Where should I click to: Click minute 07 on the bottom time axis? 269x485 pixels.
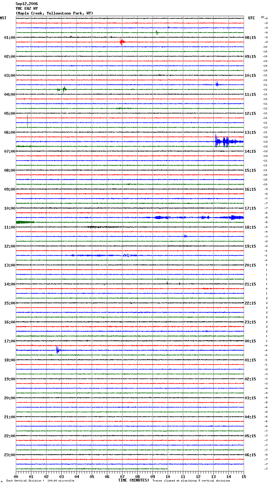tap(122, 477)
